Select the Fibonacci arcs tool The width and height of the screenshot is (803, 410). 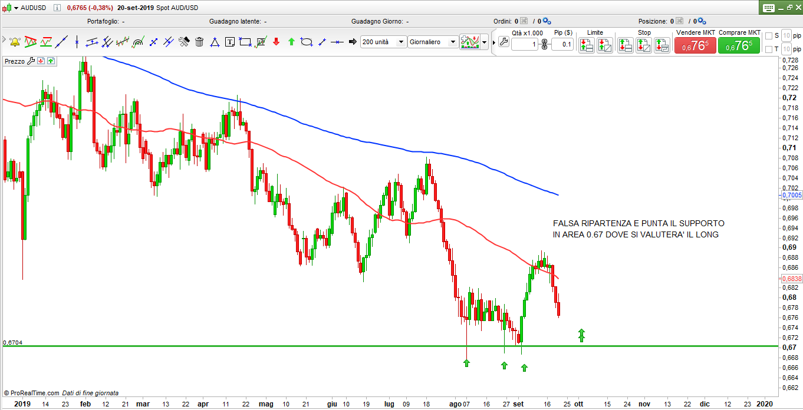[x=138, y=42]
